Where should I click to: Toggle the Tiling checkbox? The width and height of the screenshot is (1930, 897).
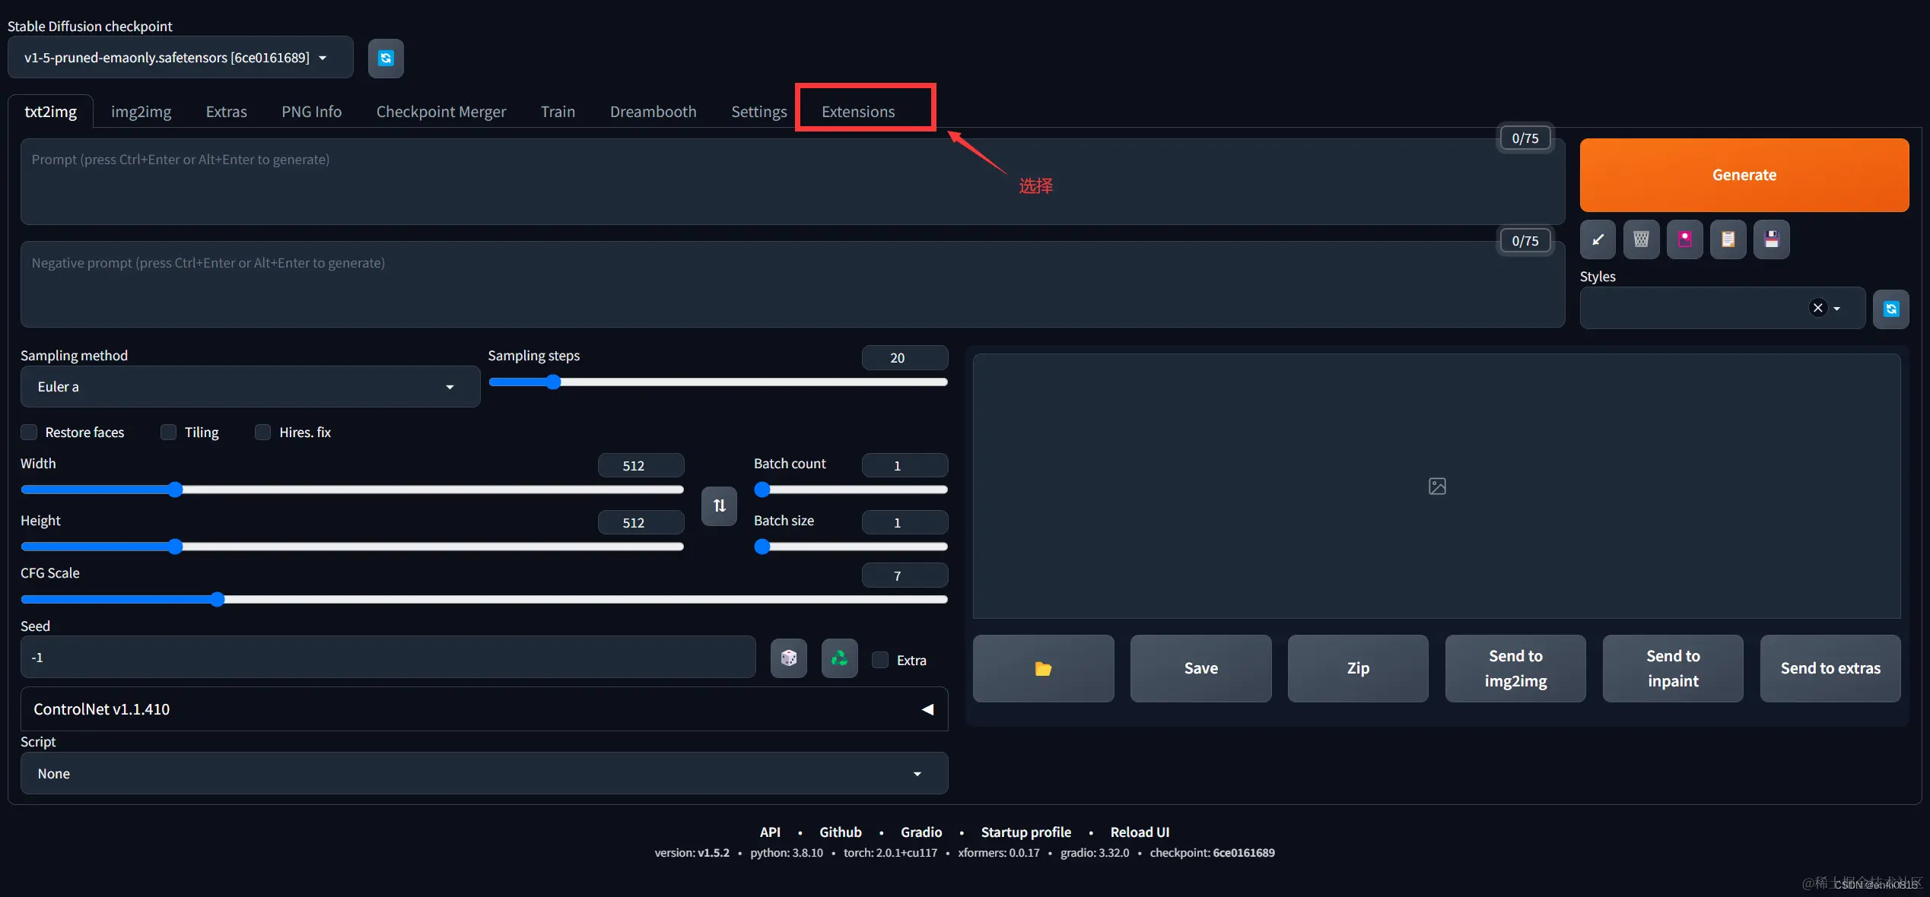tap(168, 433)
